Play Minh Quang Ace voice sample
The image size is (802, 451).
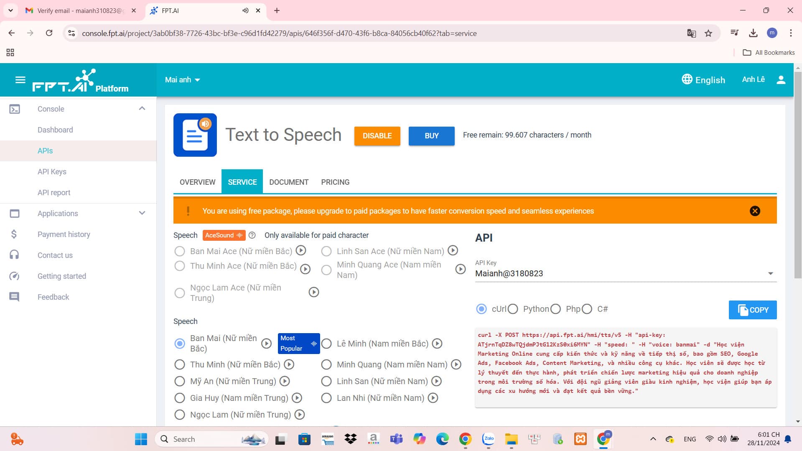click(x=461, y=269)
